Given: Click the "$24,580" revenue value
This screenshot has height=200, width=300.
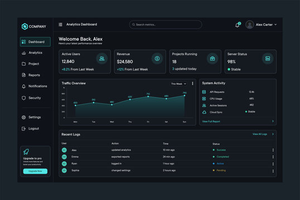Looking at the screenshot, I should click(125, 62).
